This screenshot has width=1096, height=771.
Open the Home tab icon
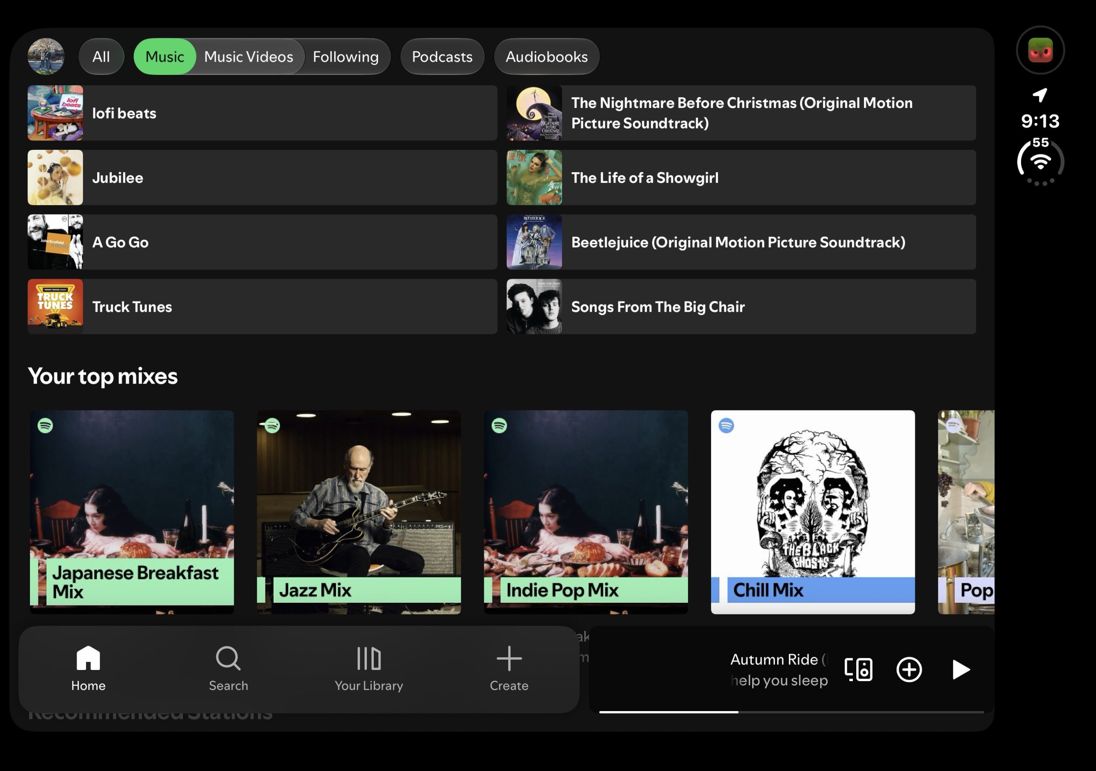tap(88, 658)
